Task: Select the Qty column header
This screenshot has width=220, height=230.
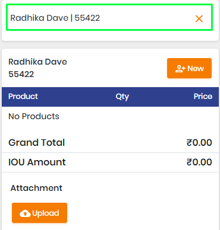Action: [x=122, y=97]
